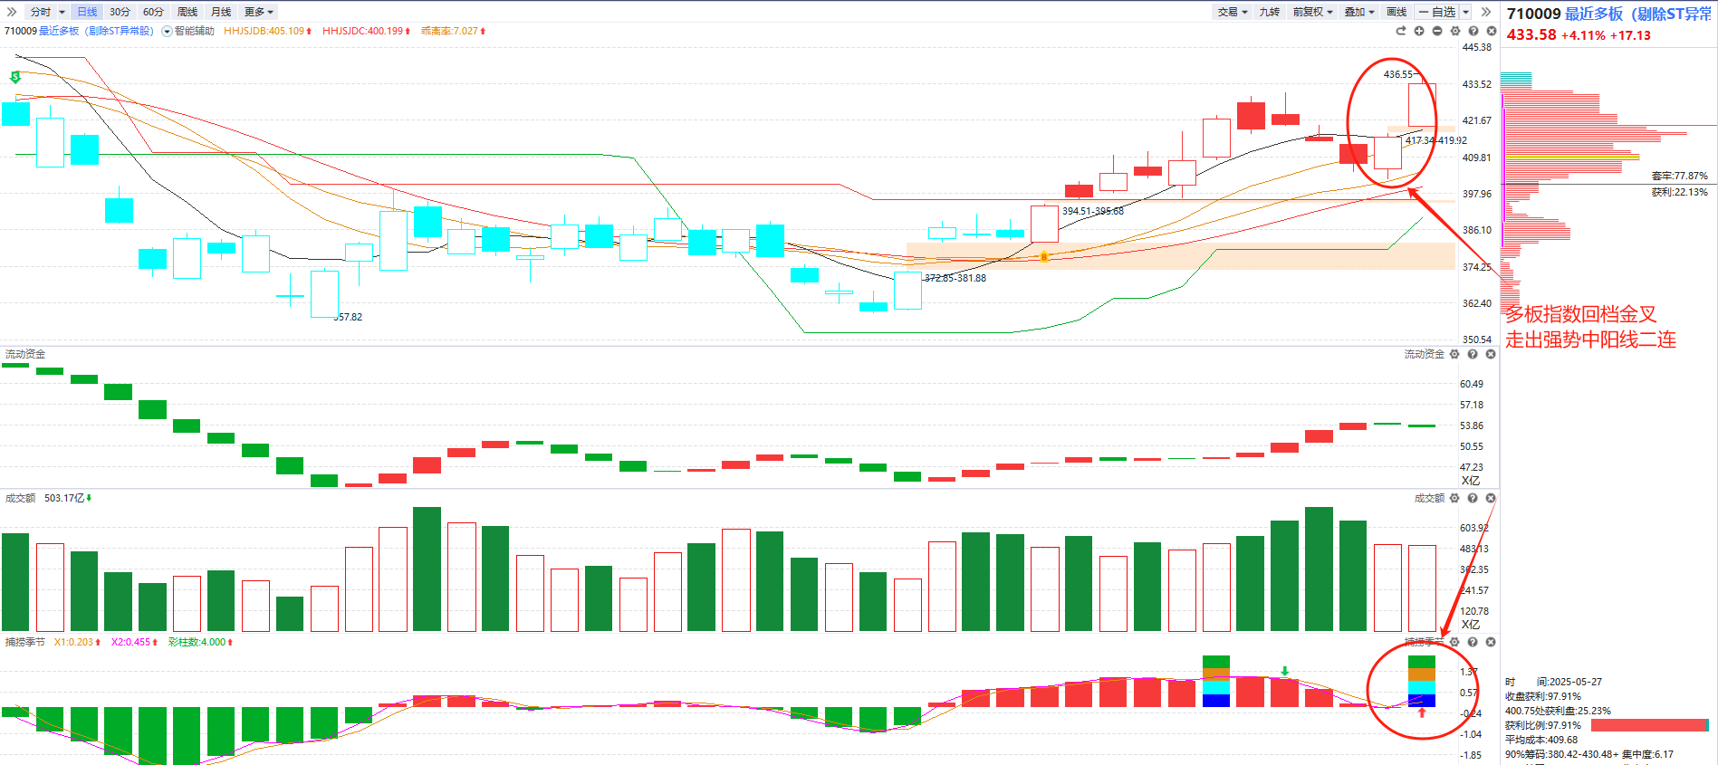The image size is (1718, 765).
Task: Click the 357.82 low price label
Action: tap(348, 317)
